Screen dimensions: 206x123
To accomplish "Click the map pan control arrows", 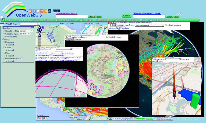I will click(x=40, y=30).
